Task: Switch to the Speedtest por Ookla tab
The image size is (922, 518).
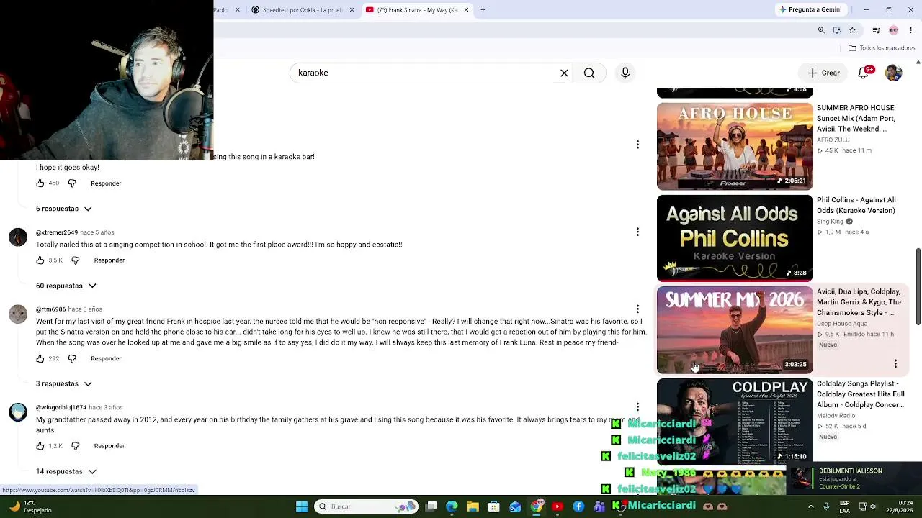Action: click(x=303, y=10)
